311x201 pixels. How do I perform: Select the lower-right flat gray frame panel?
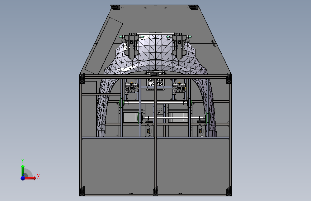click(193, 167)
